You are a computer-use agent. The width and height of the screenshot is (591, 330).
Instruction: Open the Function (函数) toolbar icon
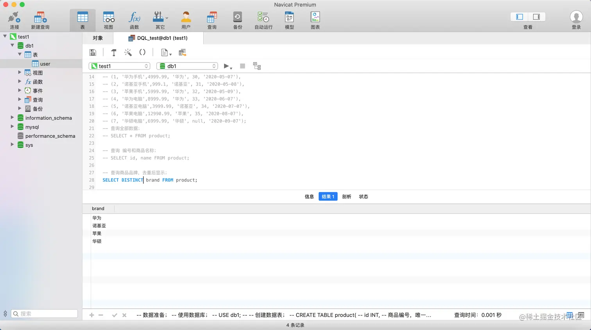pyautogui.click(x=134, y=20)
